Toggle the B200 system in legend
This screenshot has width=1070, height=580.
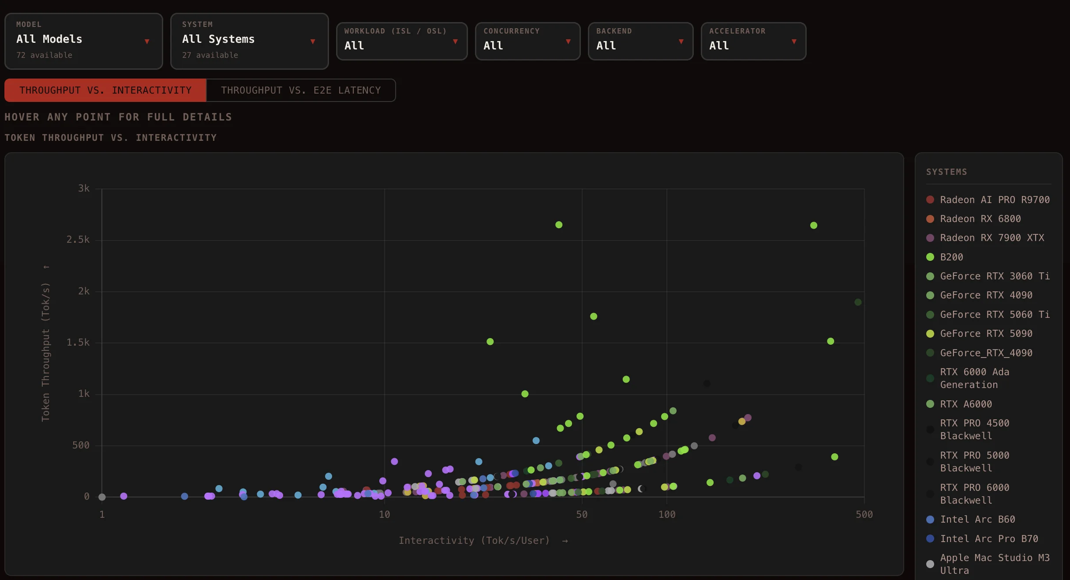[x=945, y=257]
